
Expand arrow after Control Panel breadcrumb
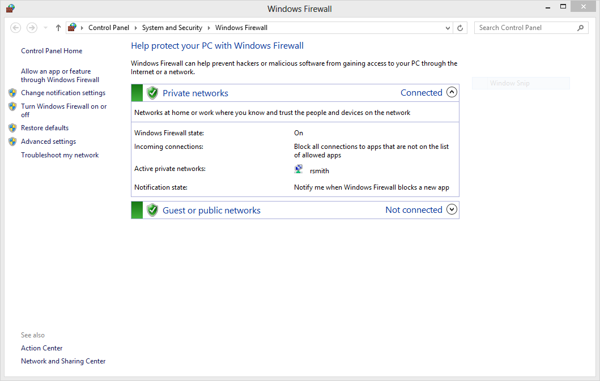click(135, 28)
